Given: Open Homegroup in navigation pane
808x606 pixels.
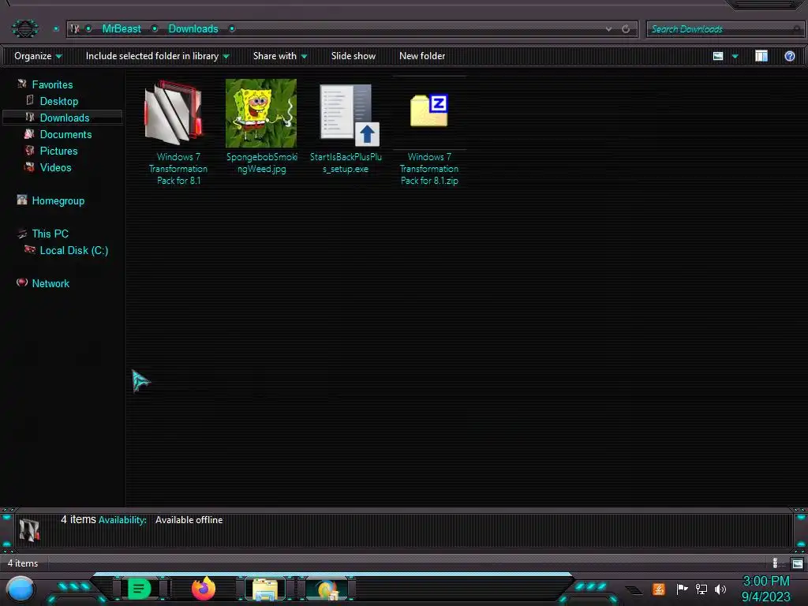Looking at the screenshot, I should point(58,201).
